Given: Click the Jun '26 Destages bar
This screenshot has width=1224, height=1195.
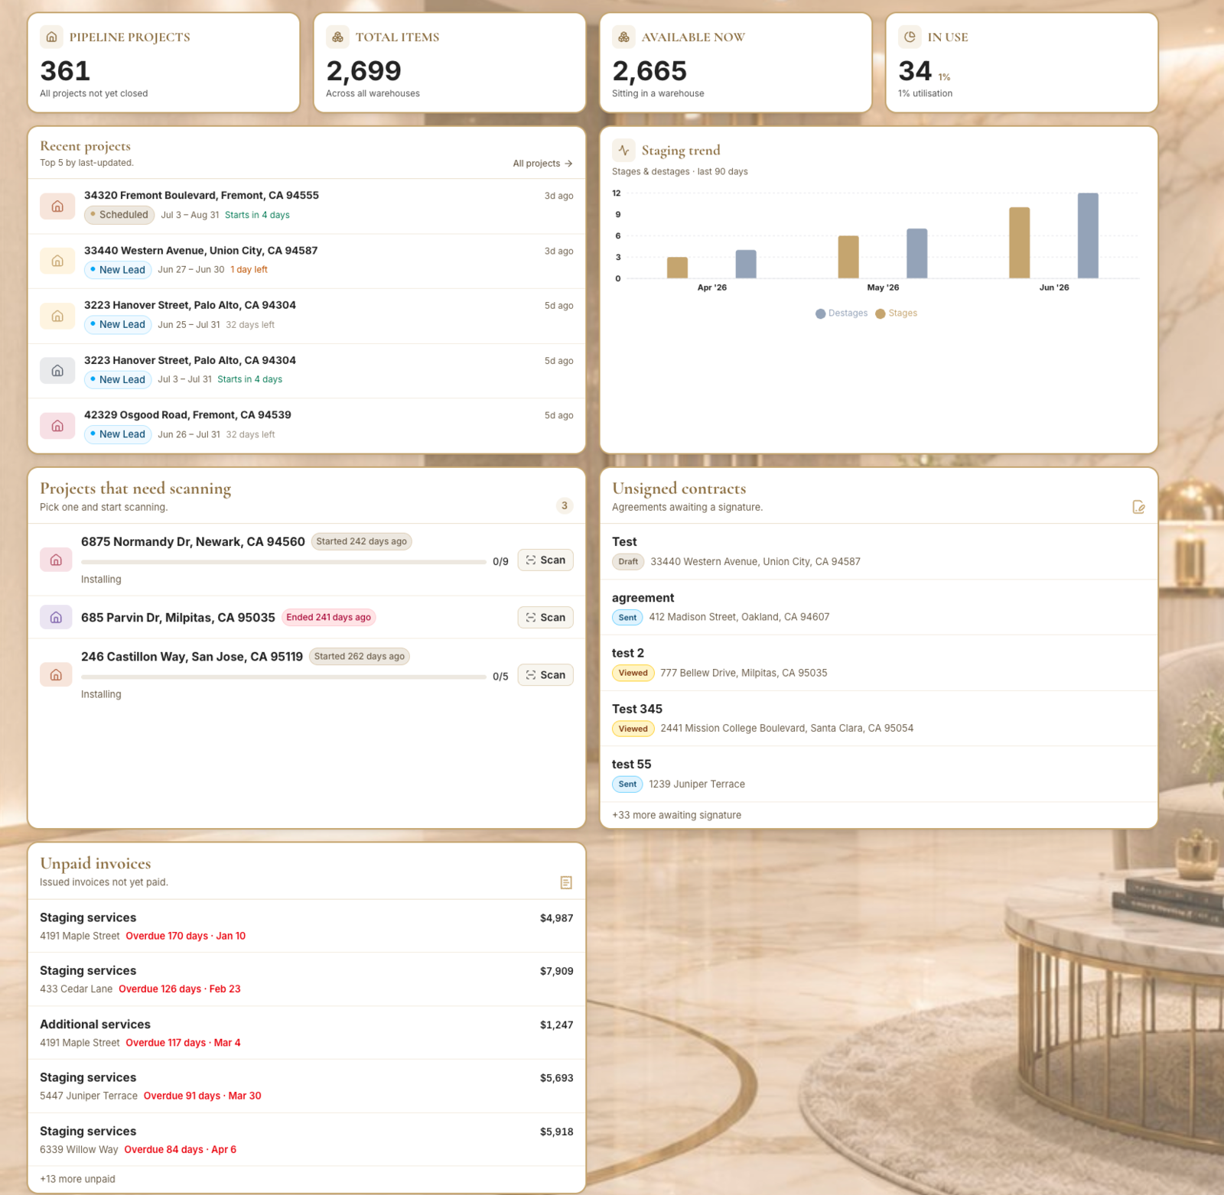Looking at the screenshot, I should (1088, 235).
